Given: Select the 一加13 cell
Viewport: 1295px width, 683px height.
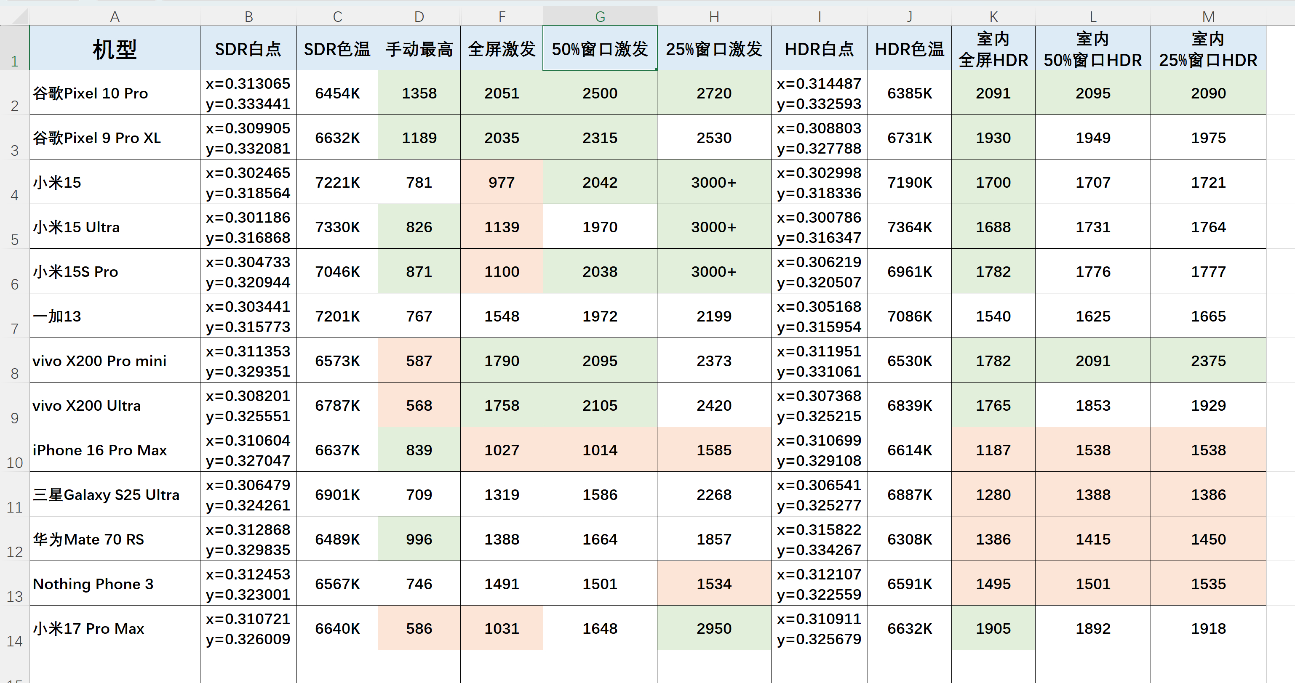Looking at the screenshot, I should point(115,316).
